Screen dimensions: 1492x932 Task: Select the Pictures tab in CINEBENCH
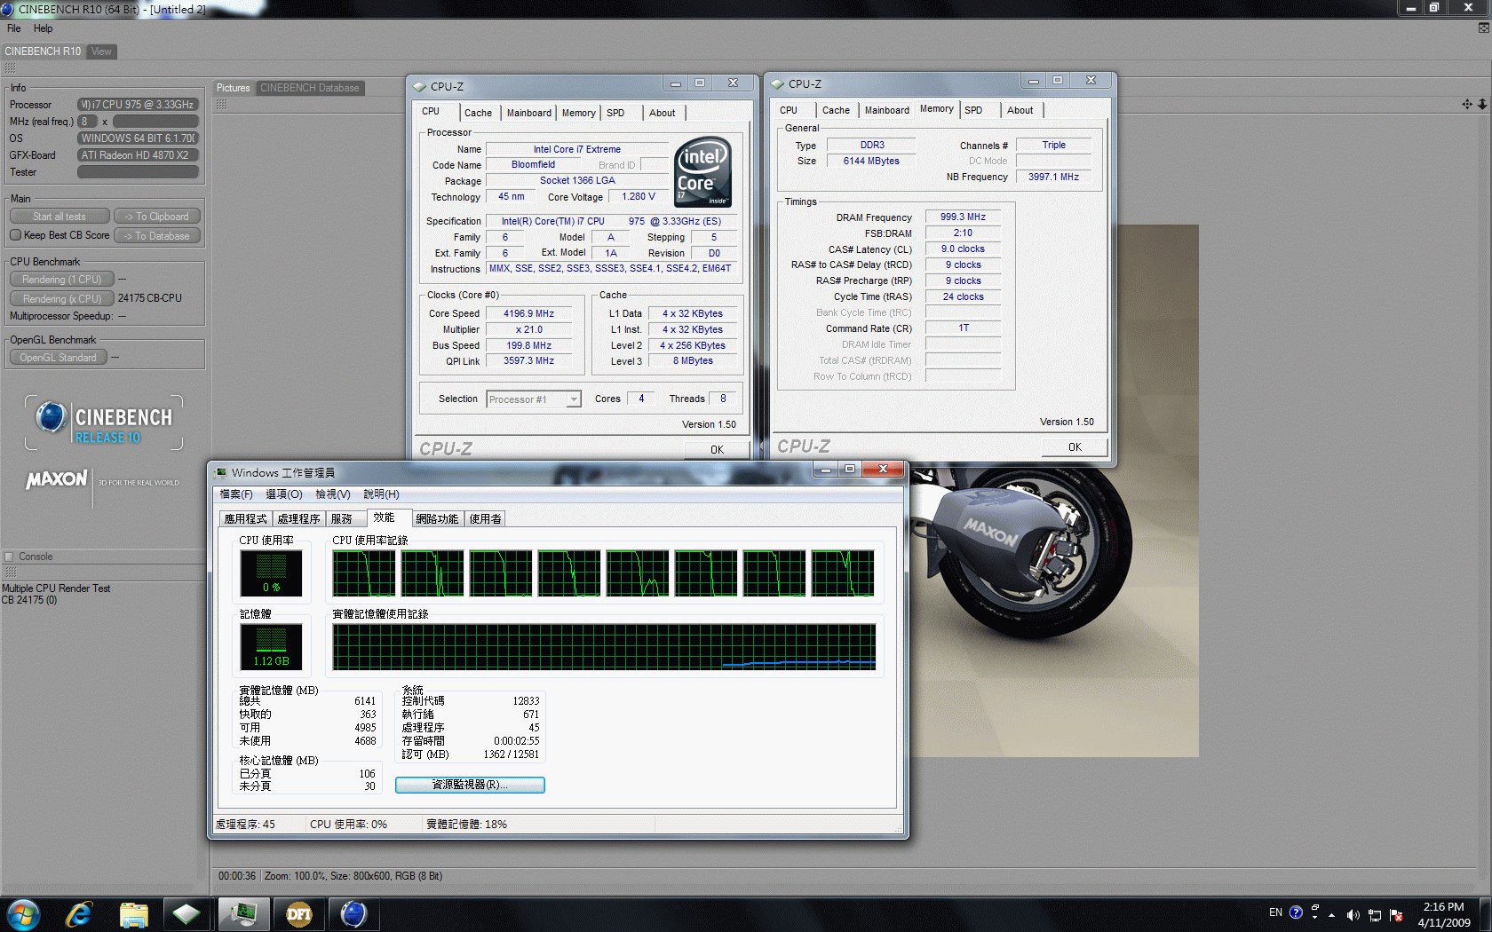pos(233,88)
